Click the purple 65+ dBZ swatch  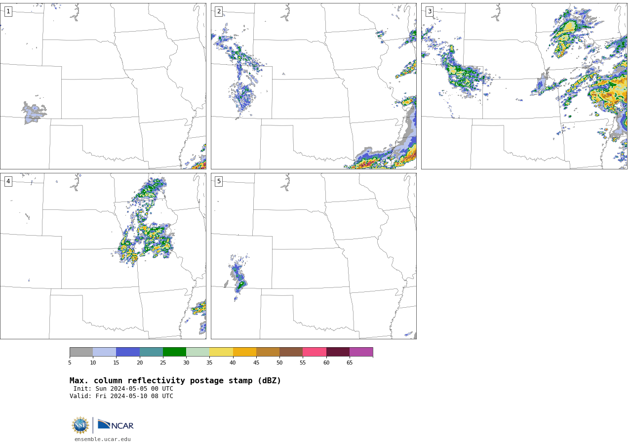coord(361,352)
